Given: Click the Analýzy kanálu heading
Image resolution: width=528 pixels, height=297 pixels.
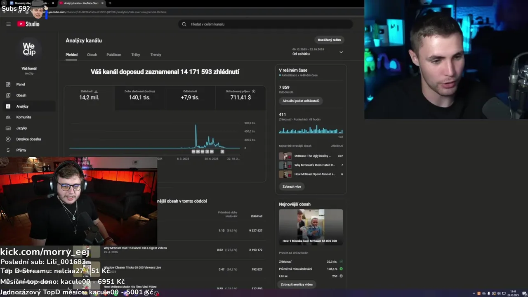Looking at the screenshot, I should coord(84,40).
